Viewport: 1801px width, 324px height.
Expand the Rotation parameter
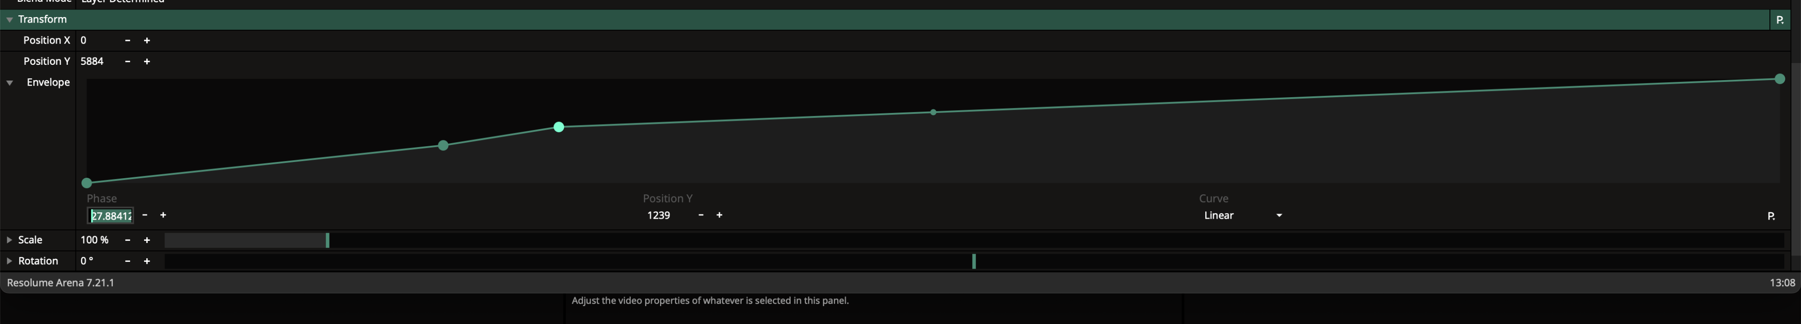click(9, 261)
